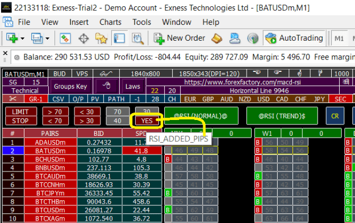Click the down-pointing hand icon before 1000
The height and width of the screenshot is (223, 355).
pyautogui.click(x=320, y=73)
